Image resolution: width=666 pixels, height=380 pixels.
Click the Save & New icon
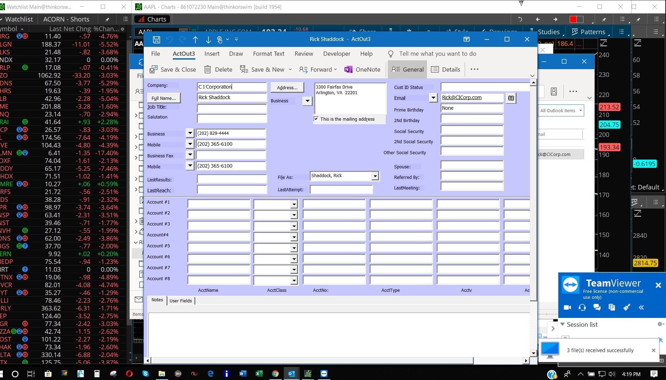pyautogui.click(x=244, y=70)
